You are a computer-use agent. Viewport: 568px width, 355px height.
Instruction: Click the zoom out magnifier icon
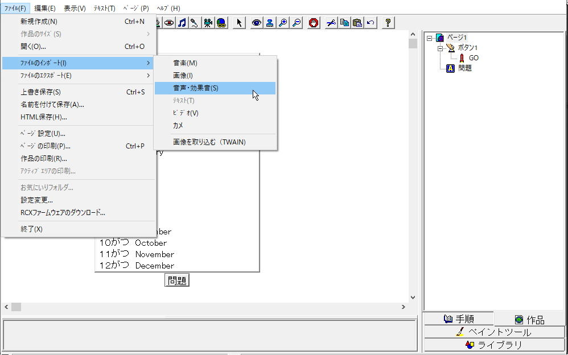point(297,23)
